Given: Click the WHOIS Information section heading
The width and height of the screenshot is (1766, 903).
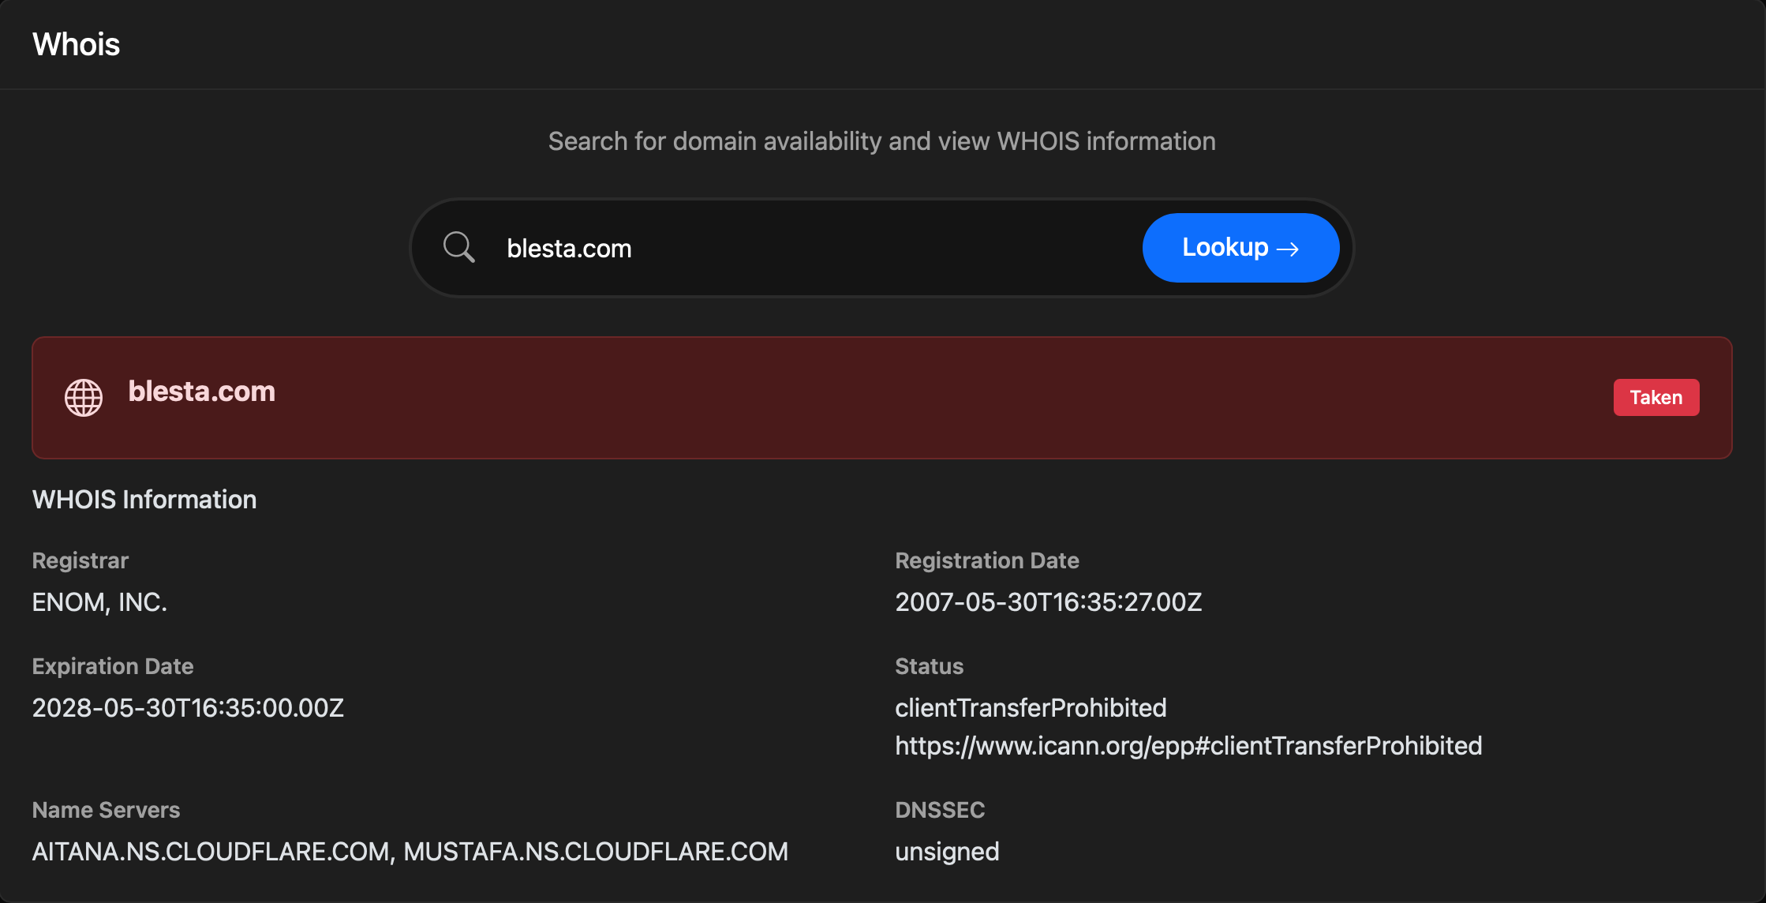Looking at the screenshot, I should tap(144, 500).
